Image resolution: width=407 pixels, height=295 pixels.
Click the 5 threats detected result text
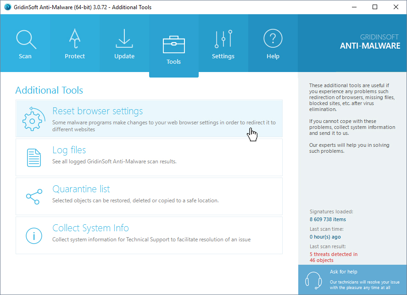click(333, 254)
